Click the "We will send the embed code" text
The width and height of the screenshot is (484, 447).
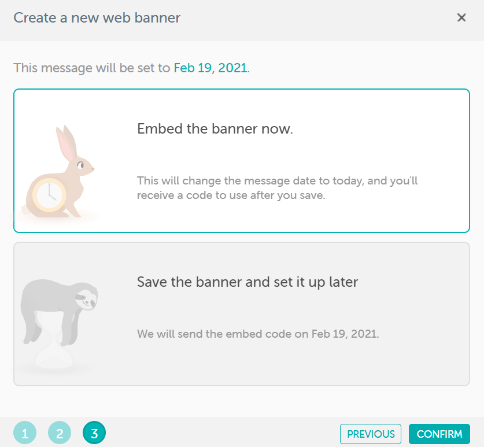pos(258,334)
